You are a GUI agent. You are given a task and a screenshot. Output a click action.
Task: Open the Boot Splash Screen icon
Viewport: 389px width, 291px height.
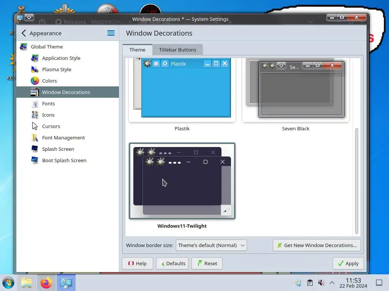click(x=35, y=161)
